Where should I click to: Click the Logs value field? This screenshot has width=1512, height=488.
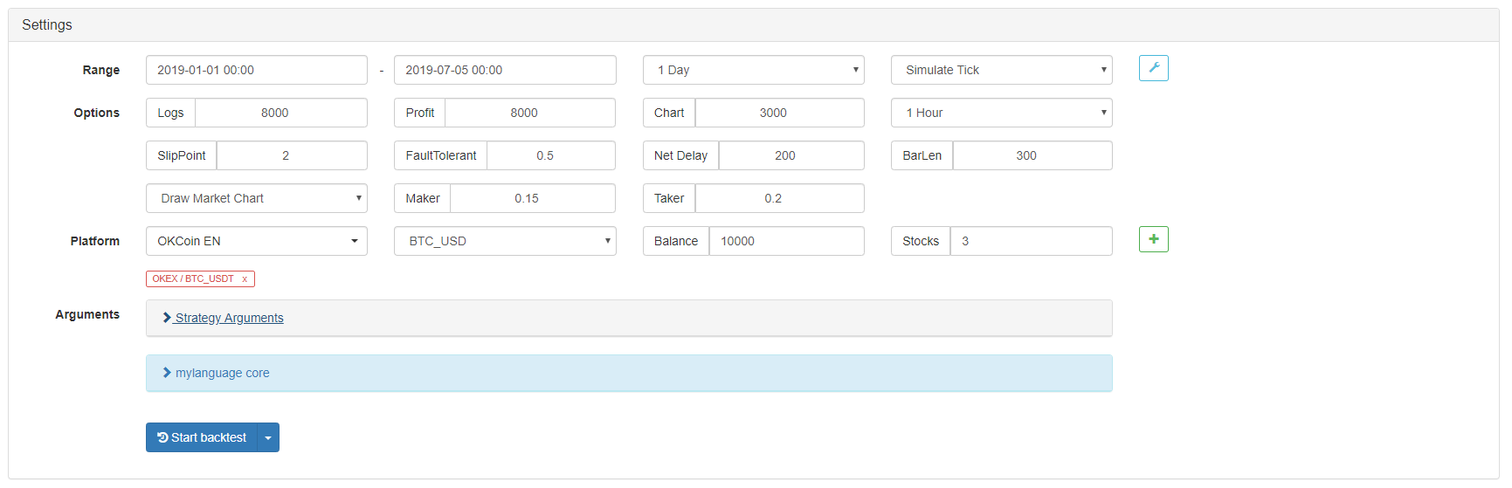281,113
